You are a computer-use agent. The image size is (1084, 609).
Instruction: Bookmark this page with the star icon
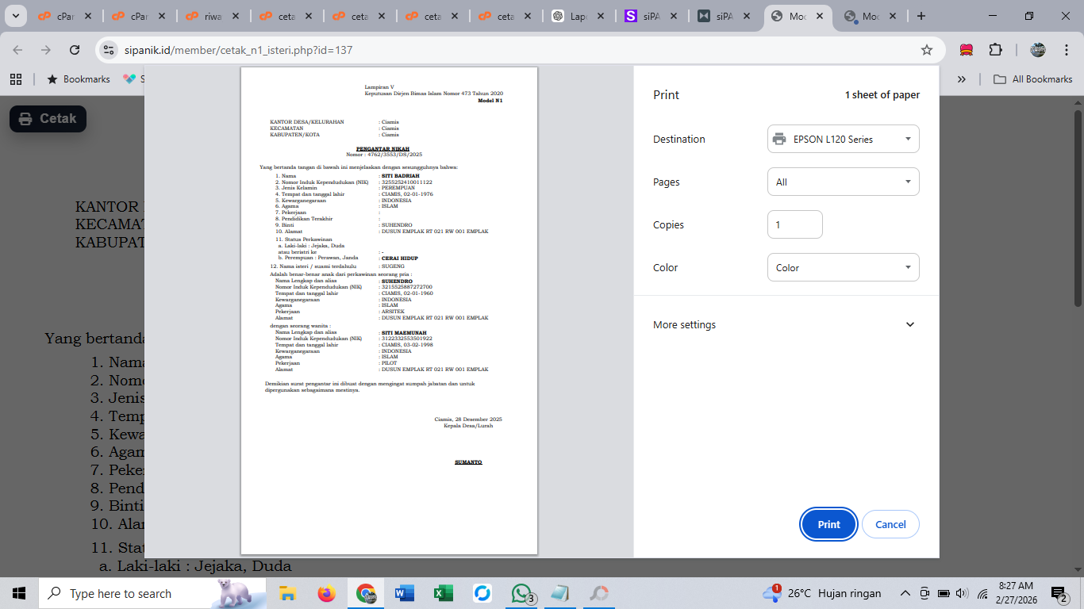[926, 50]
